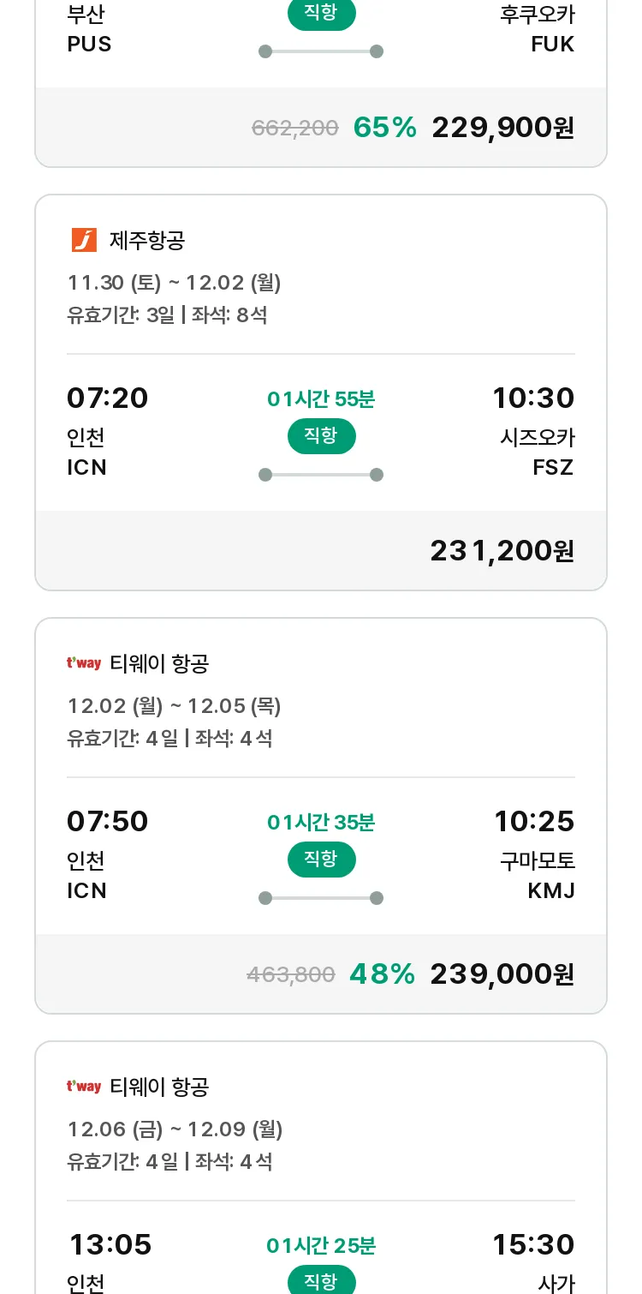Select the 229,900원 Busan to Fukuoka fare
The width and height of the screenshot is (642, 1294).
tap(502, 128)
